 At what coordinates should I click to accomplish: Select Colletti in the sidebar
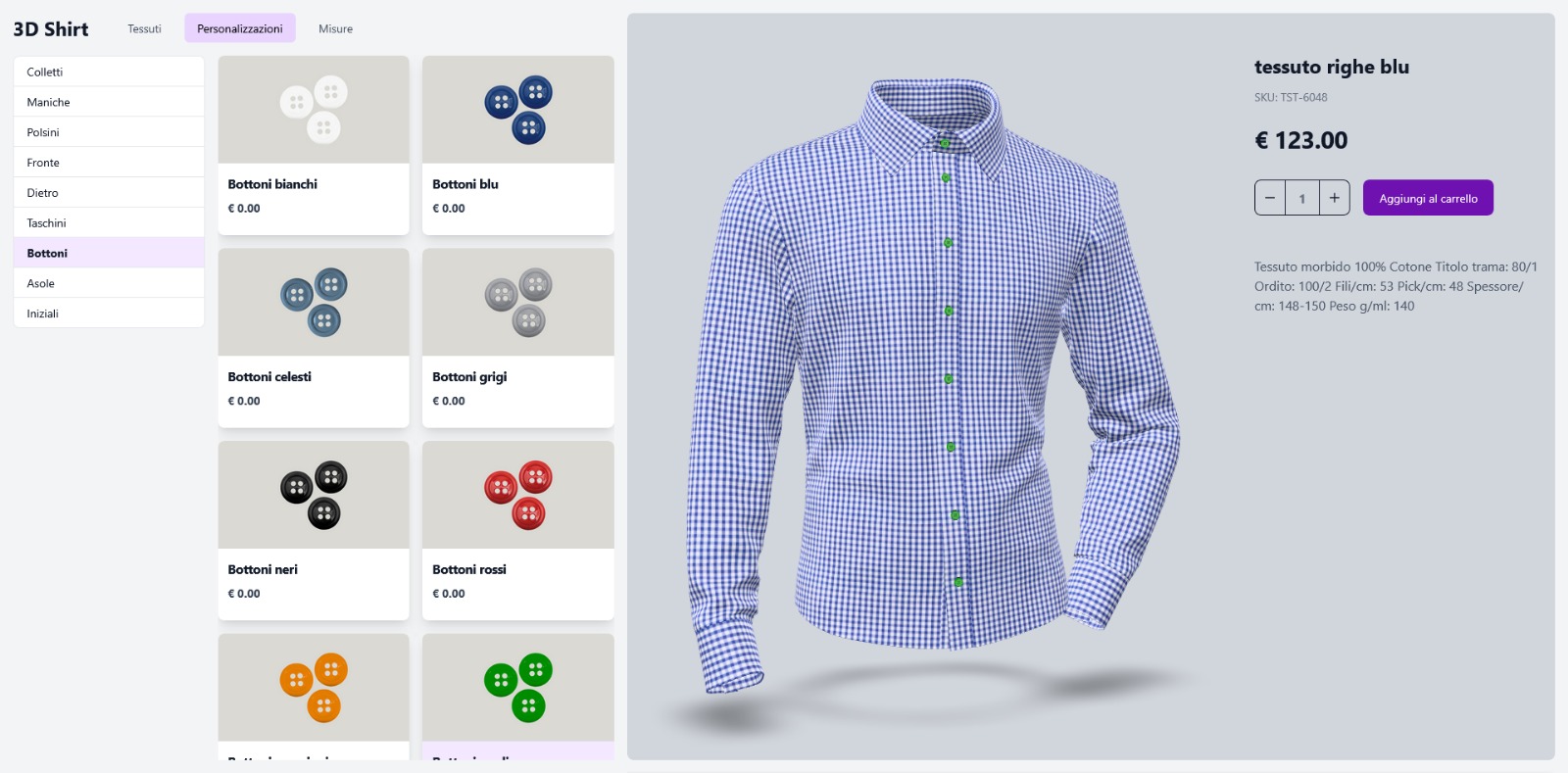109,72
